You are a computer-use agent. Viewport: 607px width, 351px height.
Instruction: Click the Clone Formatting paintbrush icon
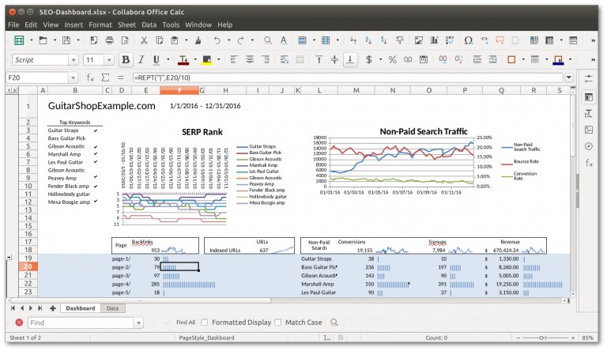pos(198,40)
